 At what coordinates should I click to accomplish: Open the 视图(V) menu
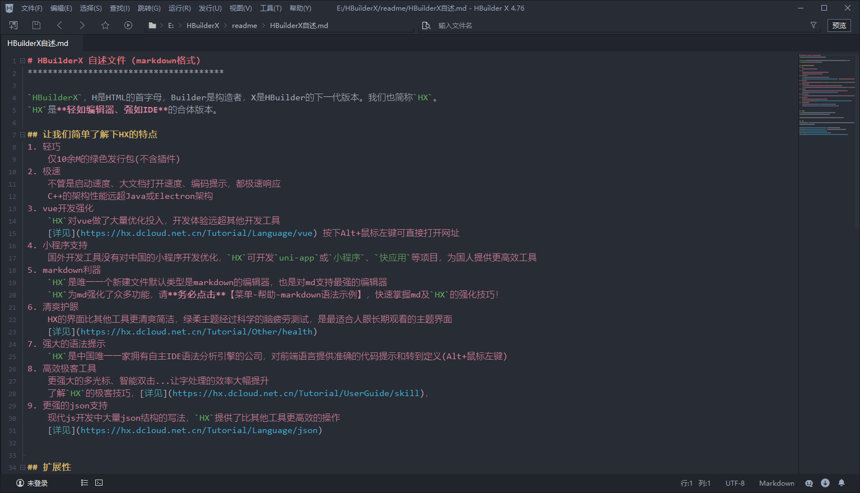[x=241, y=8]
